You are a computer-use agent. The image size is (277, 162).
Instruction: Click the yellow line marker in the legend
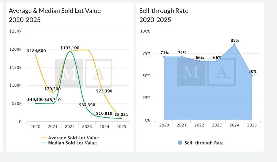43,138
